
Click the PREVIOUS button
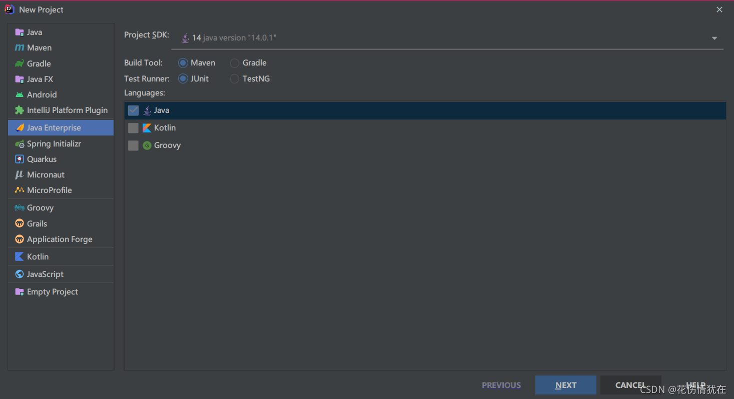501,385
